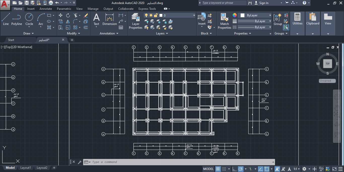Select the Line tool

click(x=6, y=20)
